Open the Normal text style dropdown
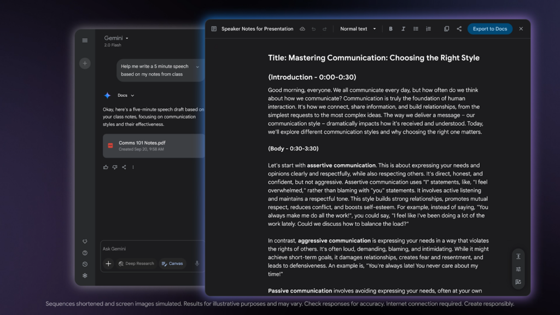This screenshot has width=560, height=315. pos(358,29)
